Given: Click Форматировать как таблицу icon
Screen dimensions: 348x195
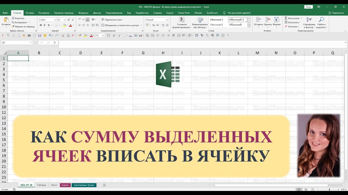Looking at the screenshot, I should click(x=200, y=20).
